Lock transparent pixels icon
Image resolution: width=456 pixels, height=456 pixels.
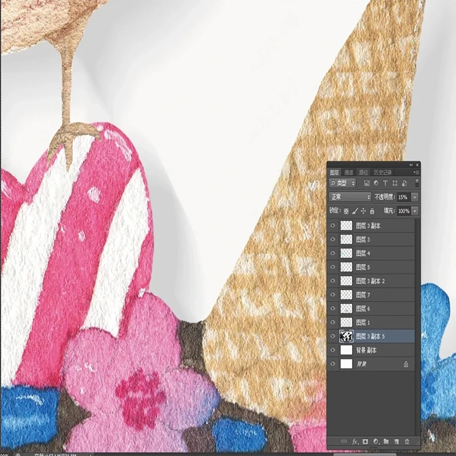click(x=346, y=211)
